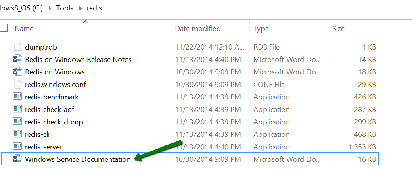The width and height of the screenshot is (412, 184).
Task: Sort by the Name column header
Action: coord(24,28)
